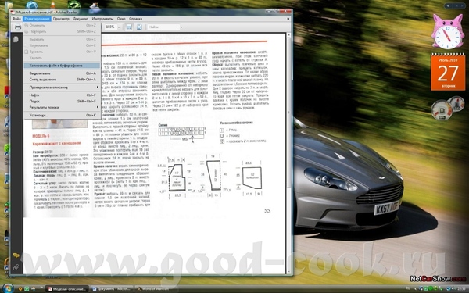Click in the Найти search field
Image resolution: width=469 pixels, height=293 pixels.
(x=163, y=27)
